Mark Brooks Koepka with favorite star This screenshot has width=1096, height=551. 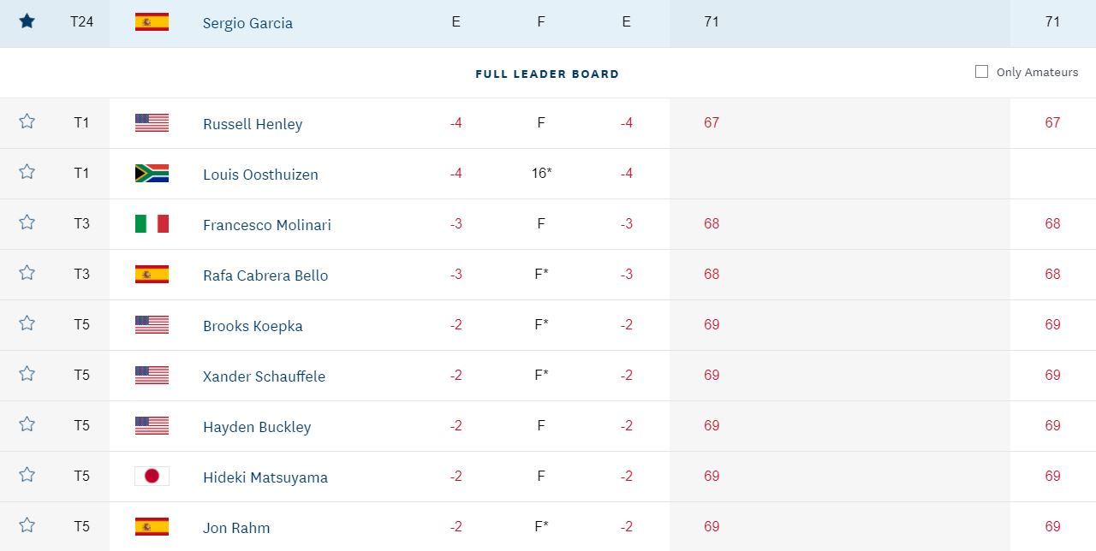coord(27,324)
